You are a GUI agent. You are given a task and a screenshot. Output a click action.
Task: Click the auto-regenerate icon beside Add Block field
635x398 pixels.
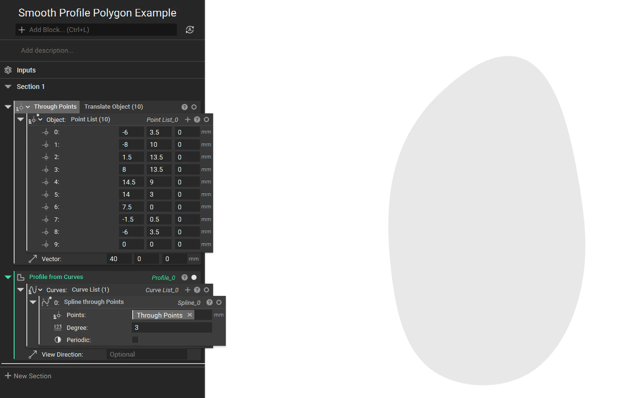coord(190,29)
